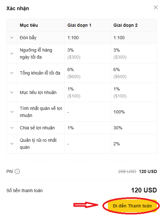Screen dimensions: 164x217
Task: Expand the Quản lý rủi ro nhất quán chevron
Action: 12,144
